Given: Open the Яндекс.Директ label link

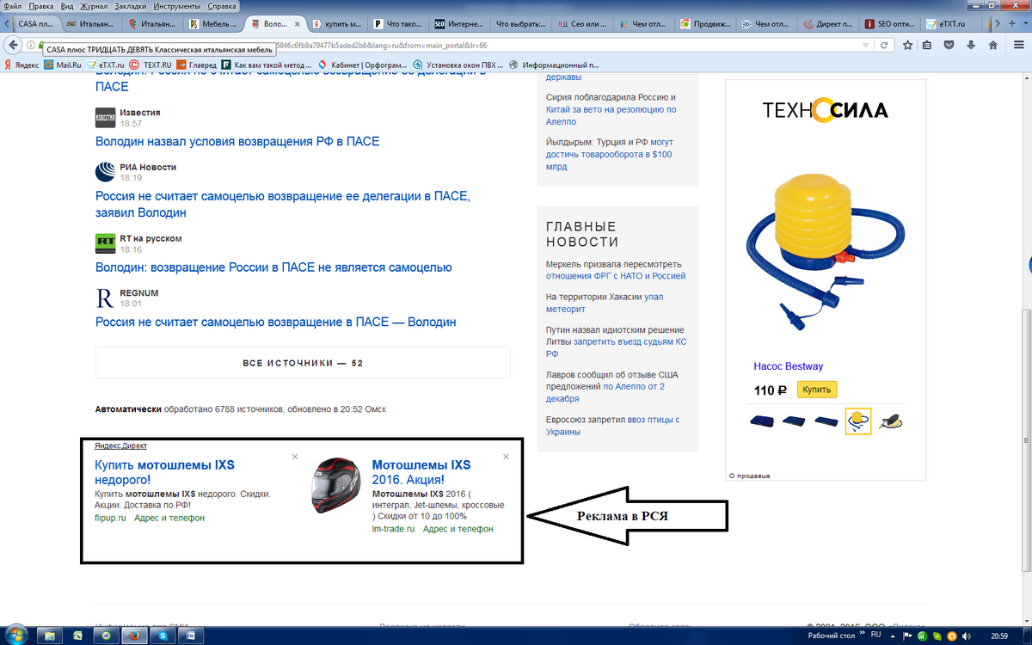Looking at the screenshot, I should pyautogui.click(x=120, y=445).
